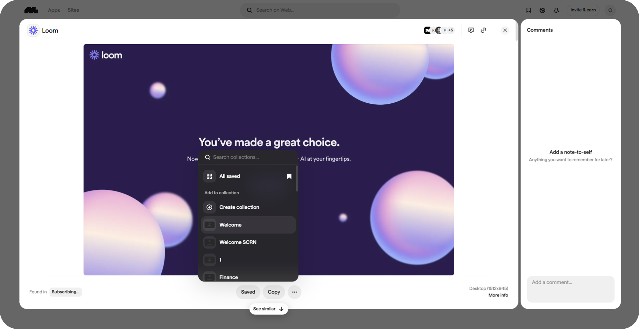Switch to the Sites section
Viewport: 639px width, 329px height.
(x=73, y=10)
